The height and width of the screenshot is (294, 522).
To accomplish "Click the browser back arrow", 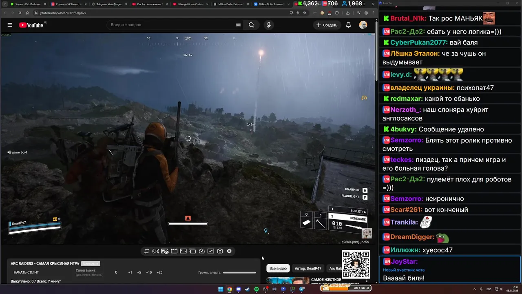I will coord(4,13).
